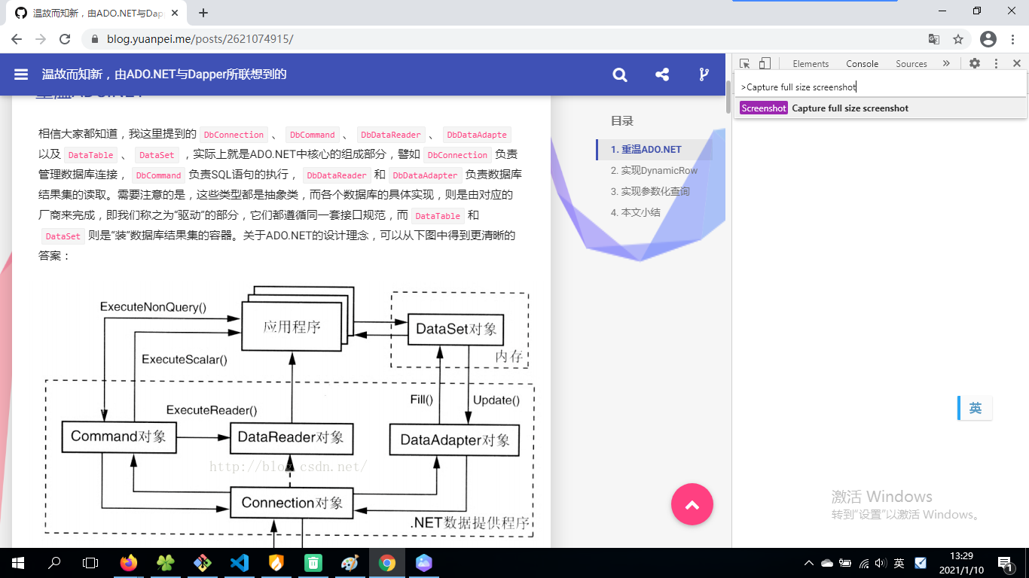Open the OneDrive cloud tray icon
This screenshot has height=578, width=1029.
(827, 563)
